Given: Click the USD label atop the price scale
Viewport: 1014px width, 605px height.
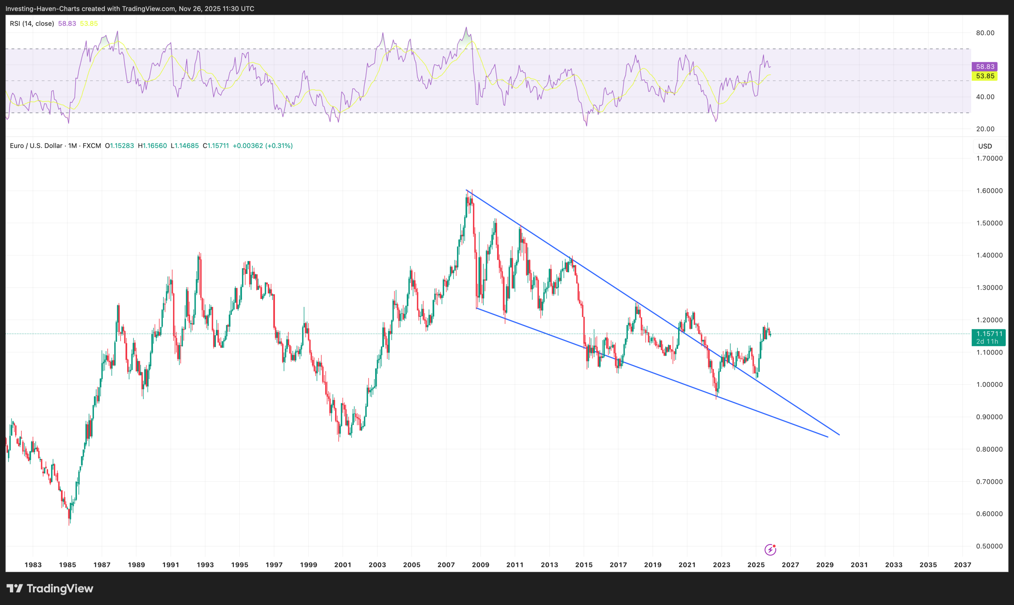Looking at the screenshot, I should (x=986, y=146).
